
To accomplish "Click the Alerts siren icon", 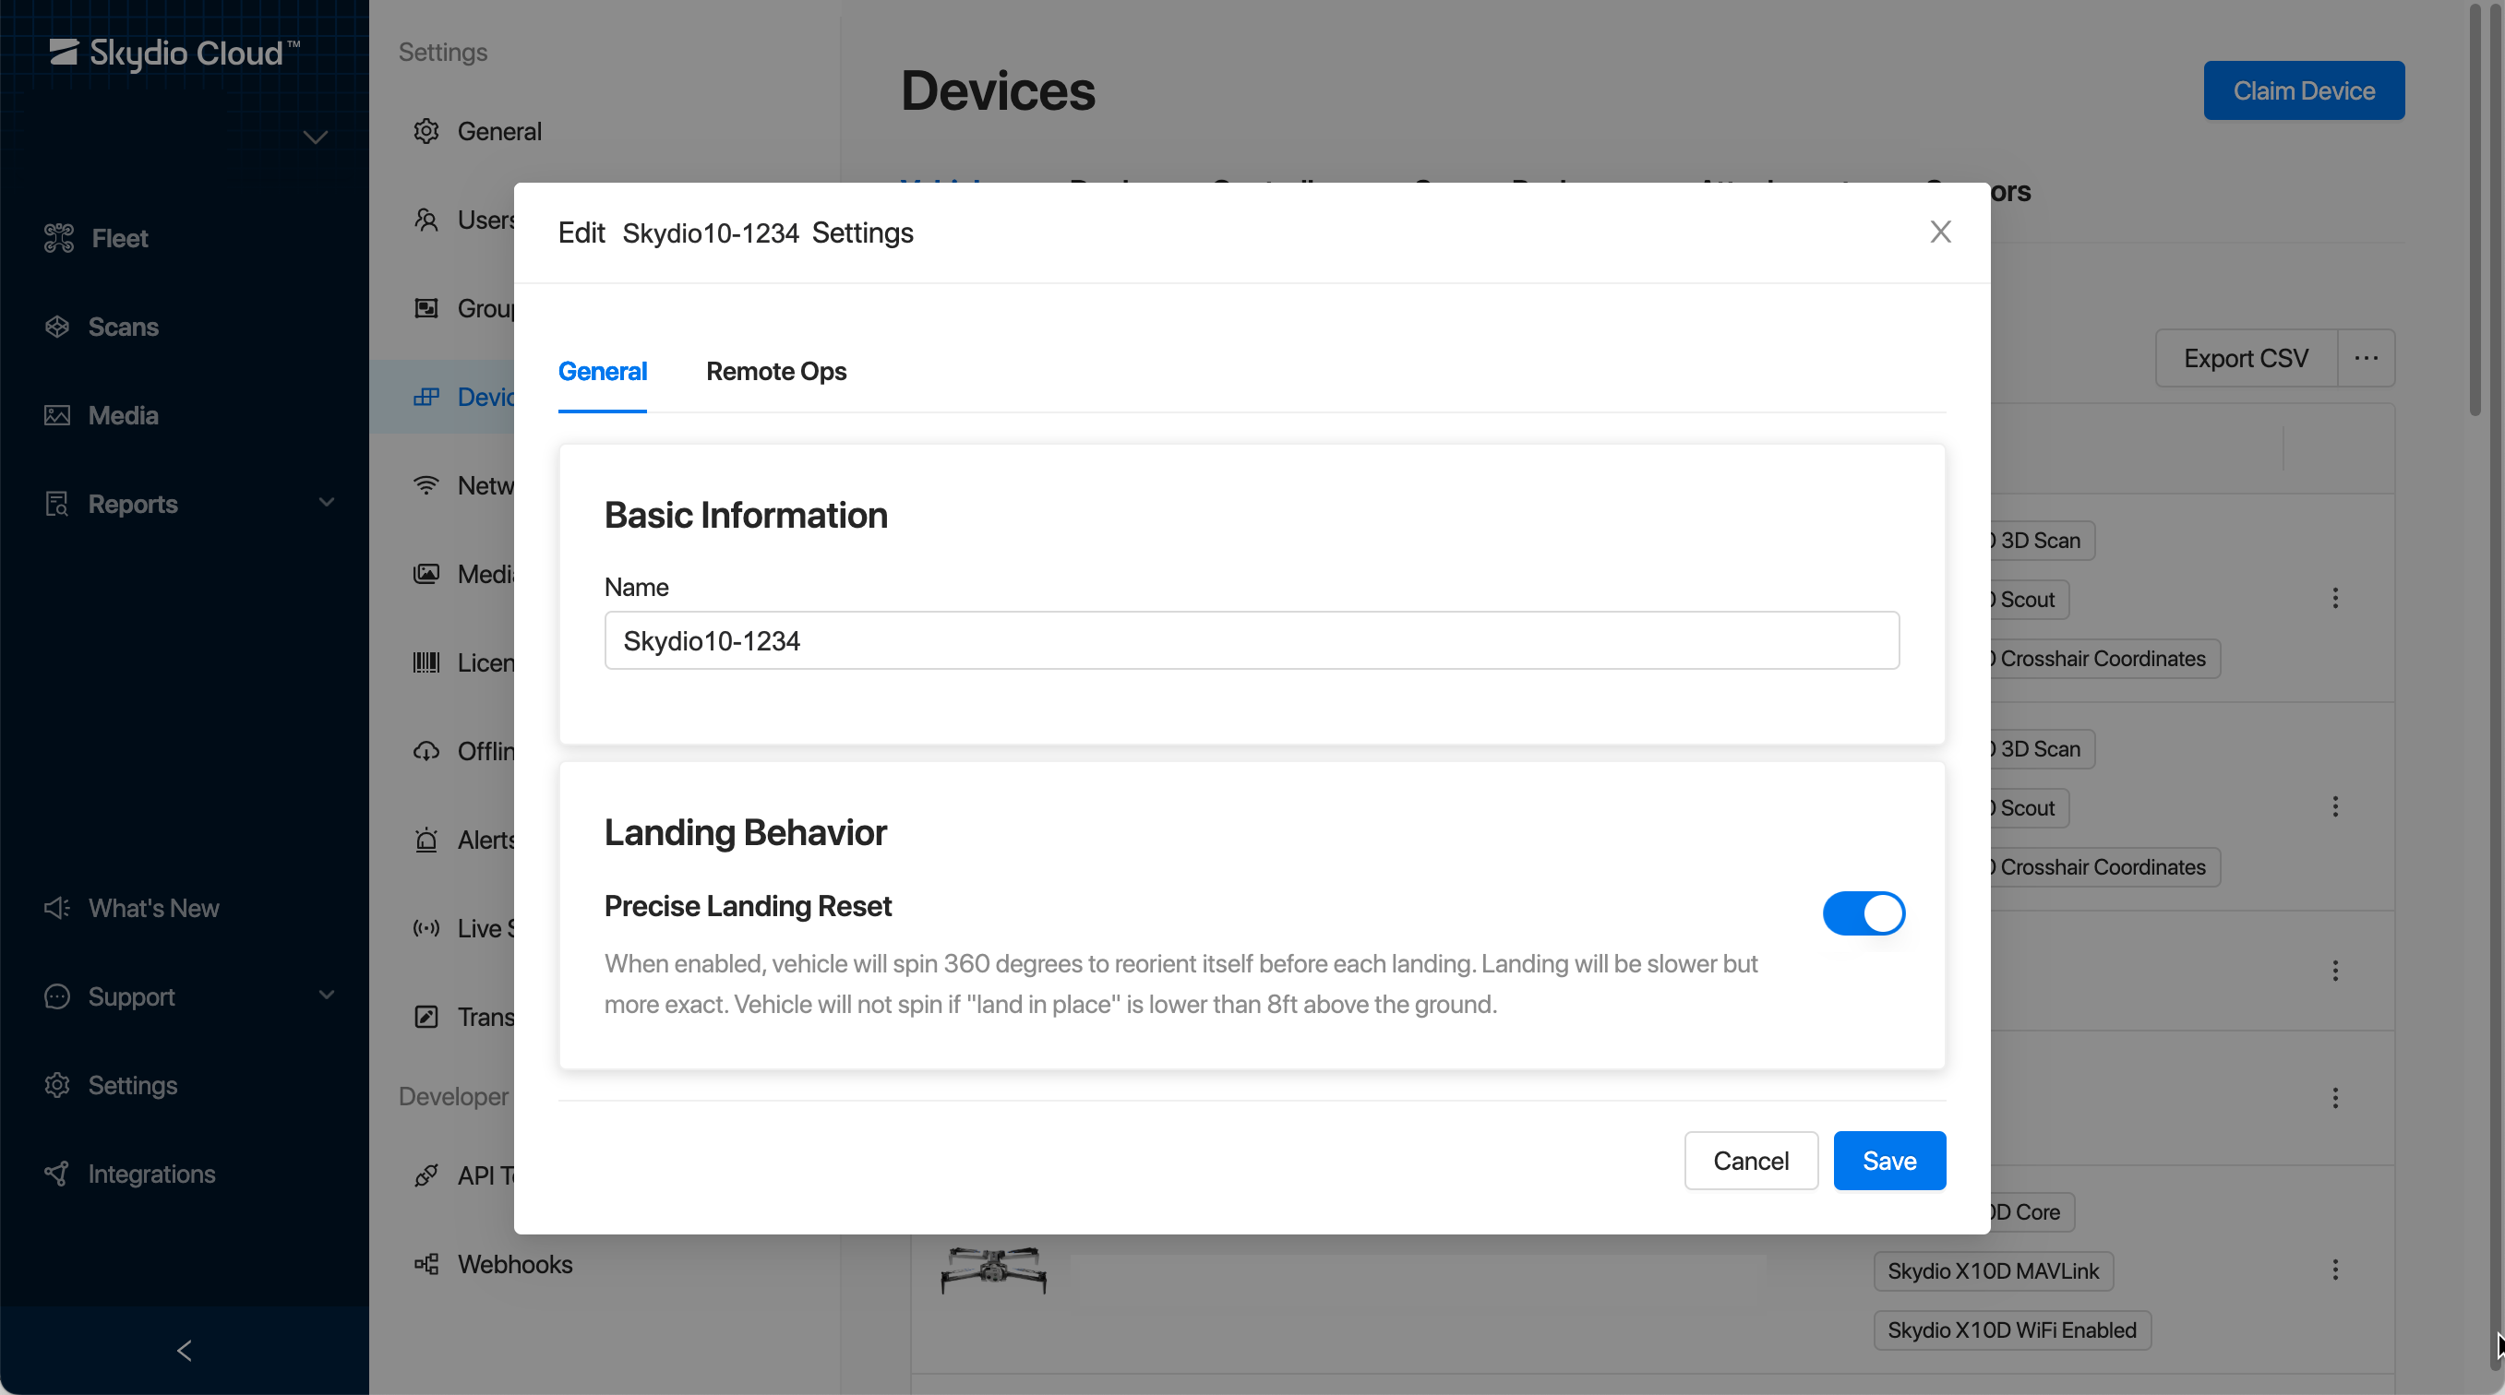I will tap(425, 839).
